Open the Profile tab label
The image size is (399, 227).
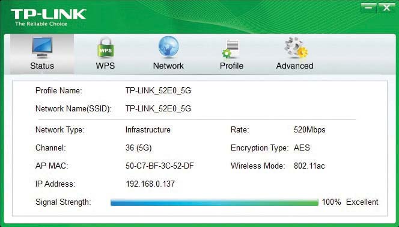click(x=231, y=66)
